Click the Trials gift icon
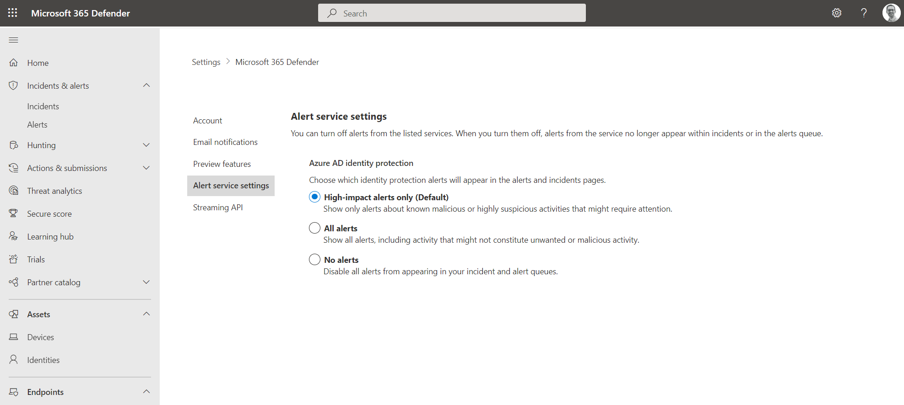 14,259
